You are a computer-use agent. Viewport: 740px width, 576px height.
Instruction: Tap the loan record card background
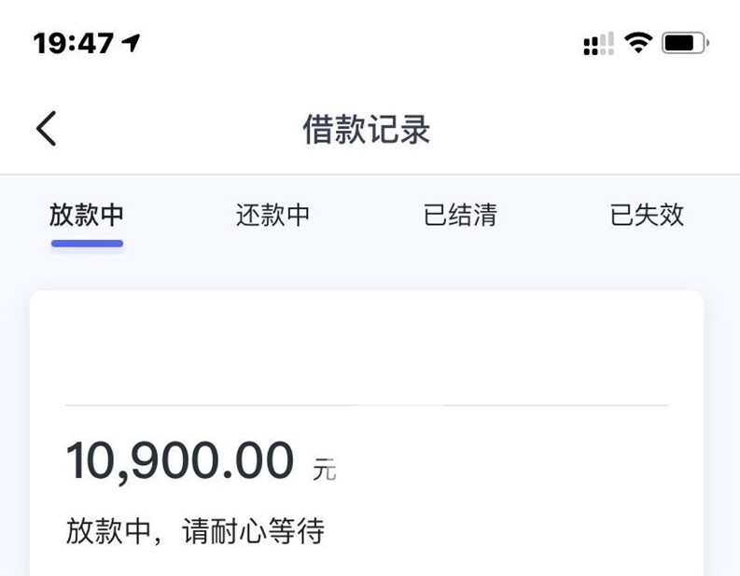click(366, 433)
